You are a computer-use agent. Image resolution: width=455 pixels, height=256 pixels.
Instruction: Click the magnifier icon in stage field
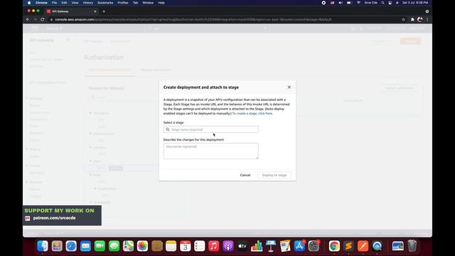click(168, 129)
